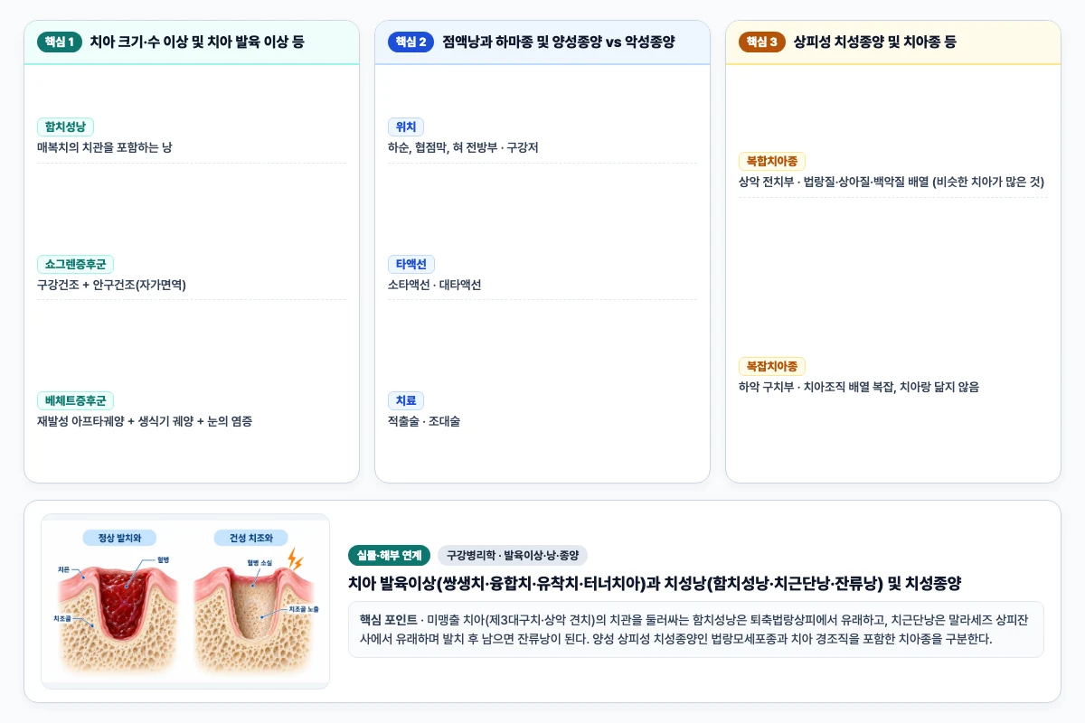Select text 하악 구치부 · 치아조직 배열 복잡
This screenshot has height=723, width=1085.
(816, 387)
